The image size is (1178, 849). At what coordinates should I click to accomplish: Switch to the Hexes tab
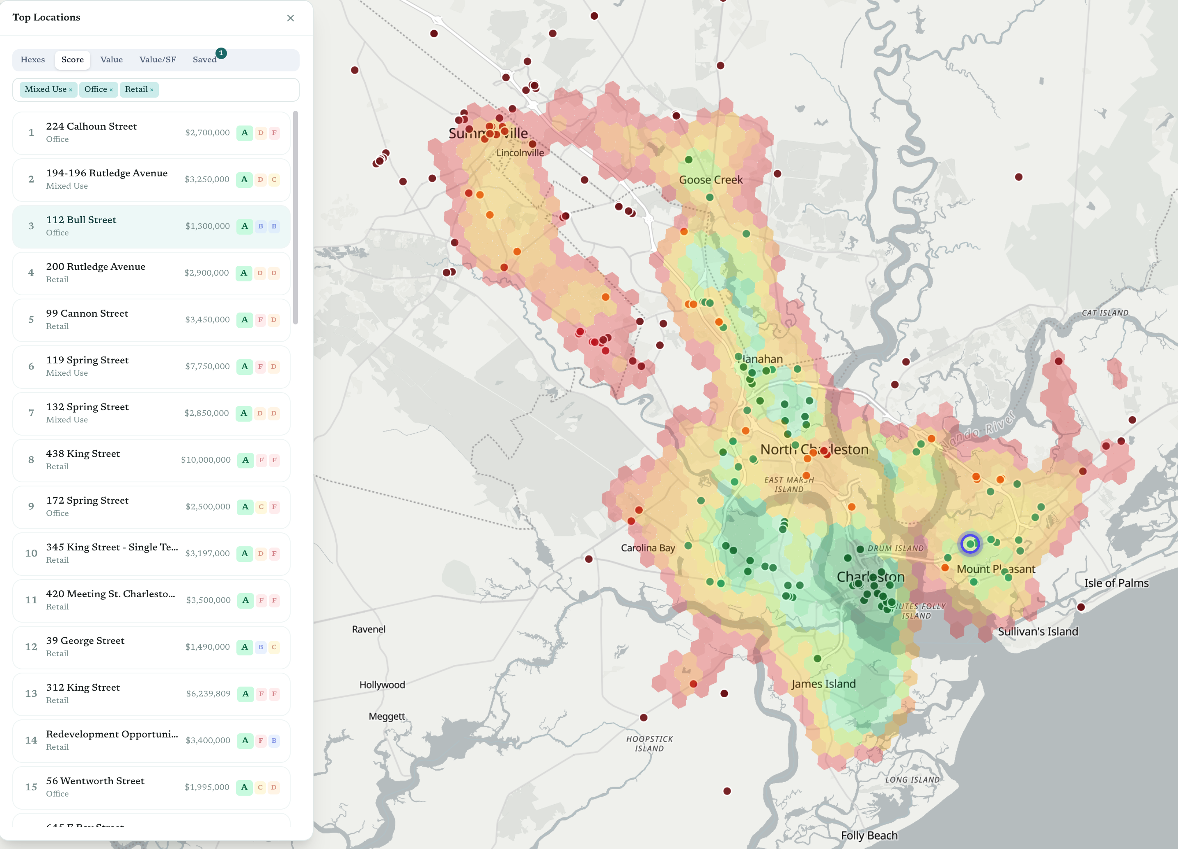pos(33,60)
